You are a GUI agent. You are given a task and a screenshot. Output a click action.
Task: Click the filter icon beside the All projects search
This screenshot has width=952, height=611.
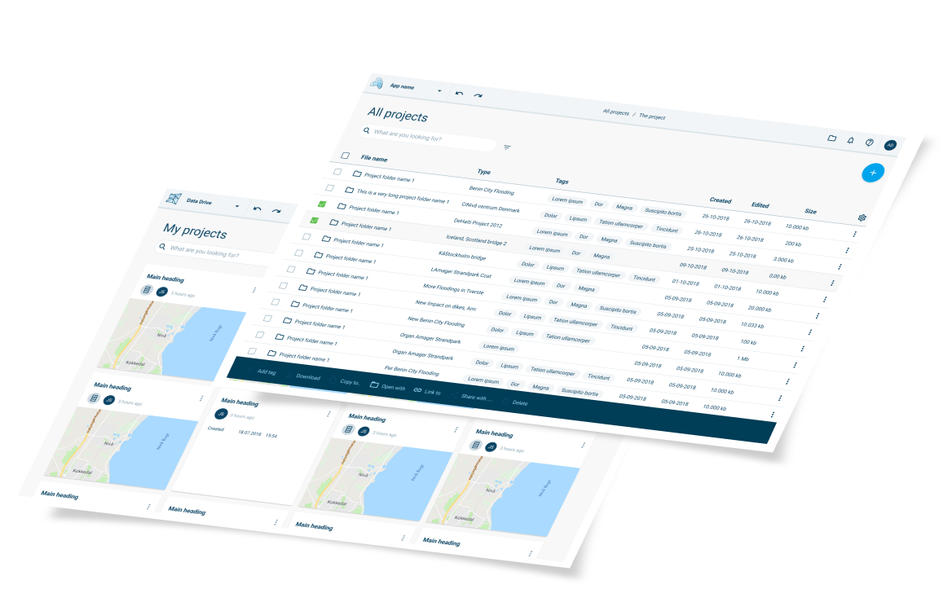pyautogui.click(x=507, y=147)
